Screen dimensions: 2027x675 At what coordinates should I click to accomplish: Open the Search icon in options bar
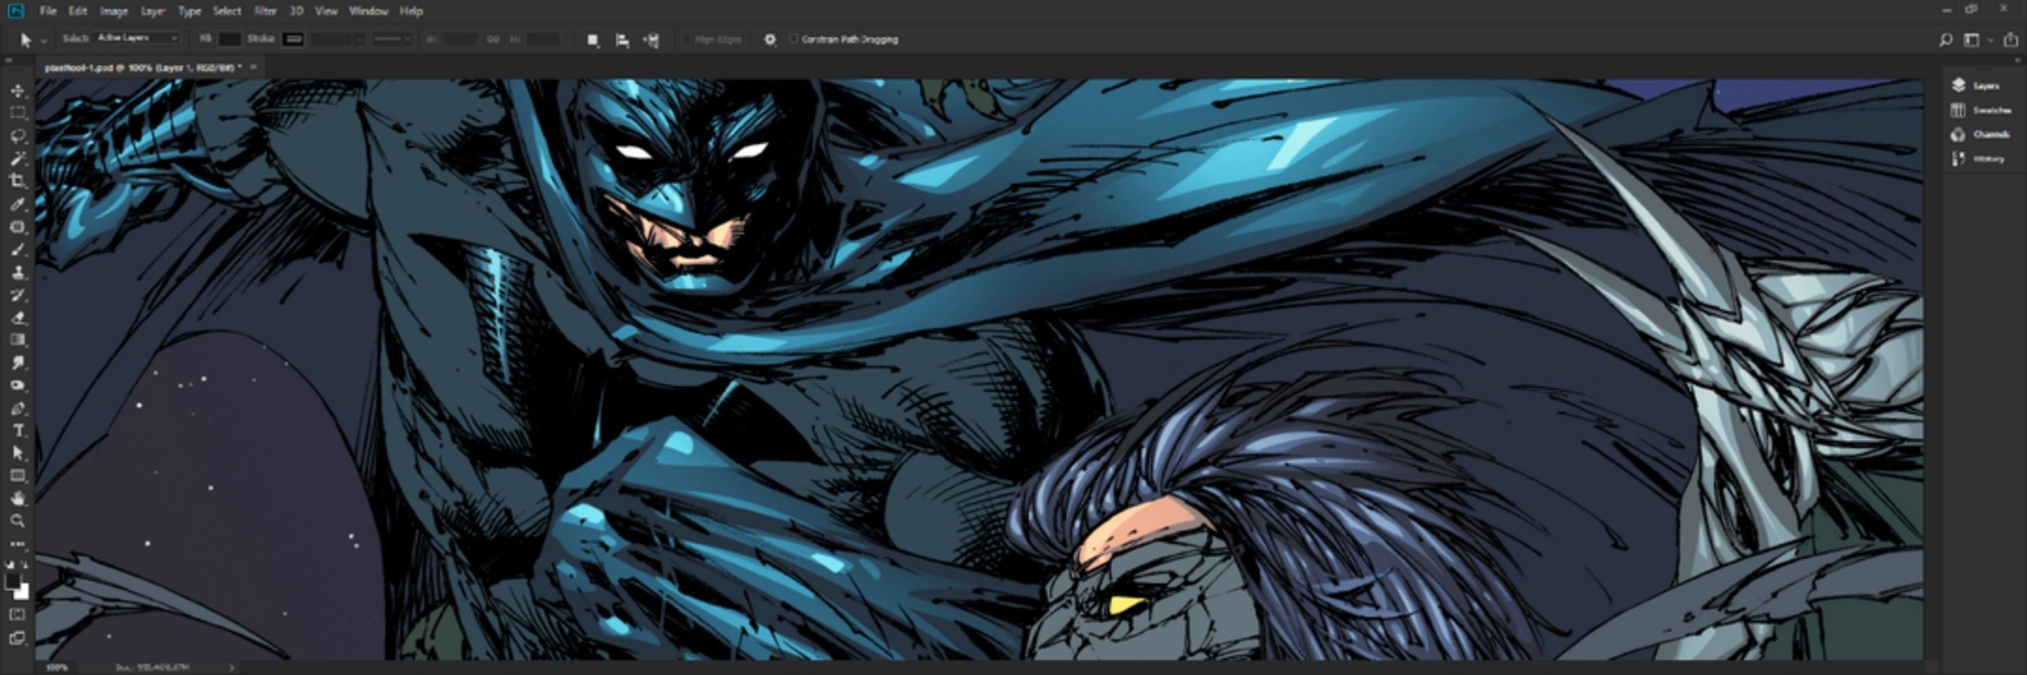click(x=1945, y=39)
